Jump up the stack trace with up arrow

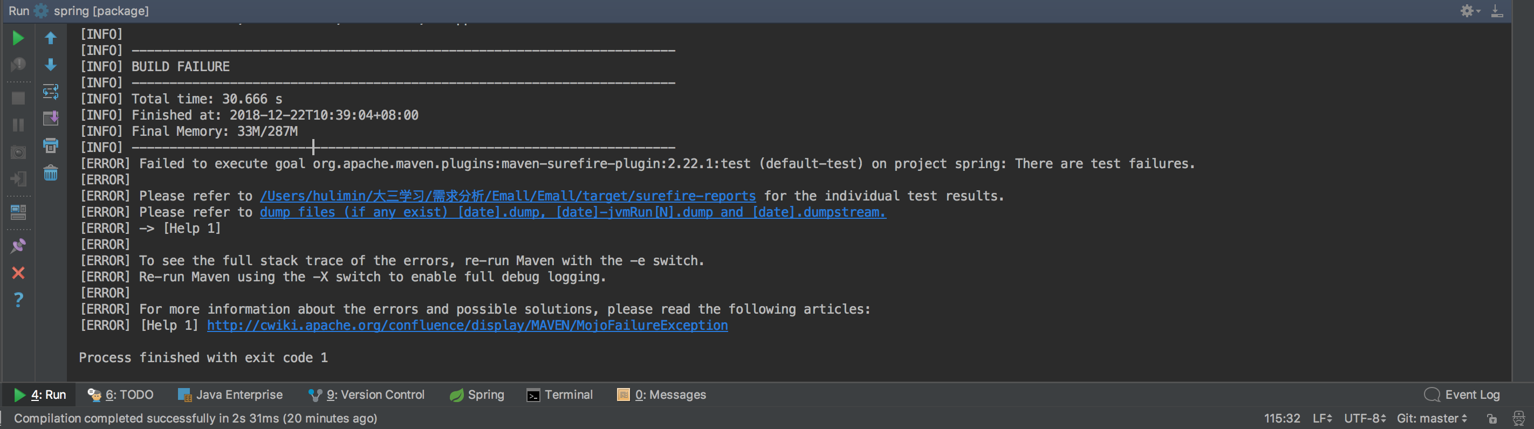coord(51,38)
